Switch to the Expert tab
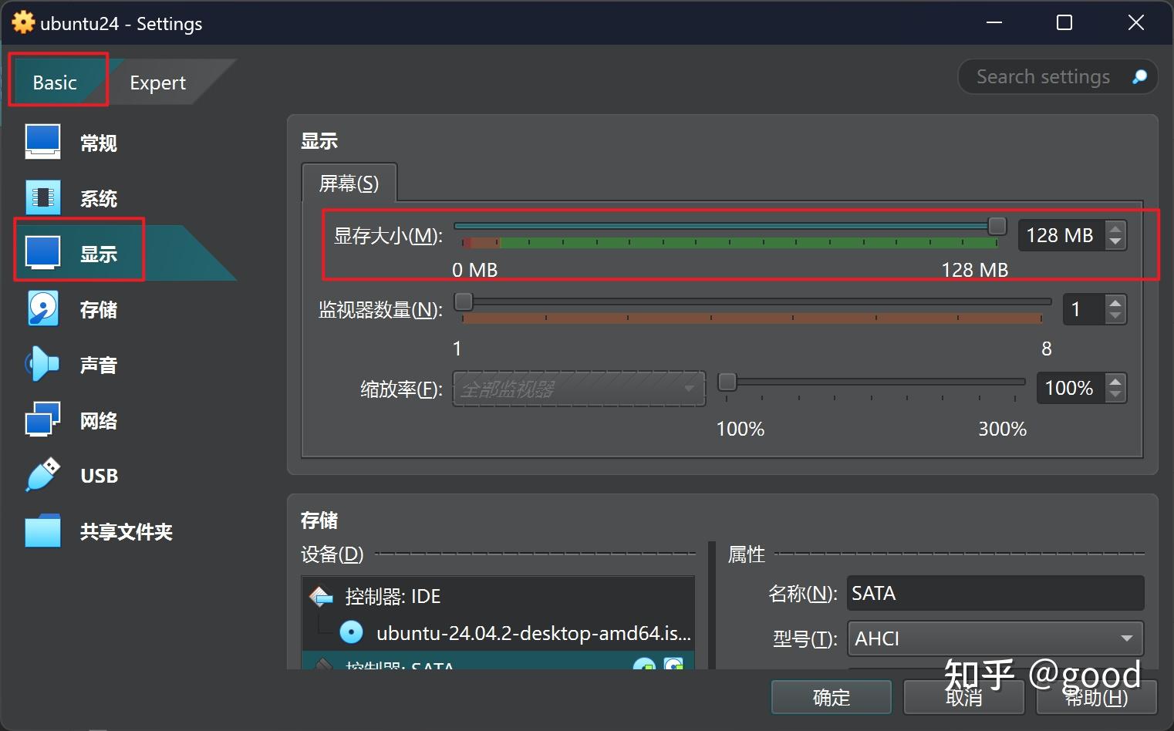 (x=157, y=82)
